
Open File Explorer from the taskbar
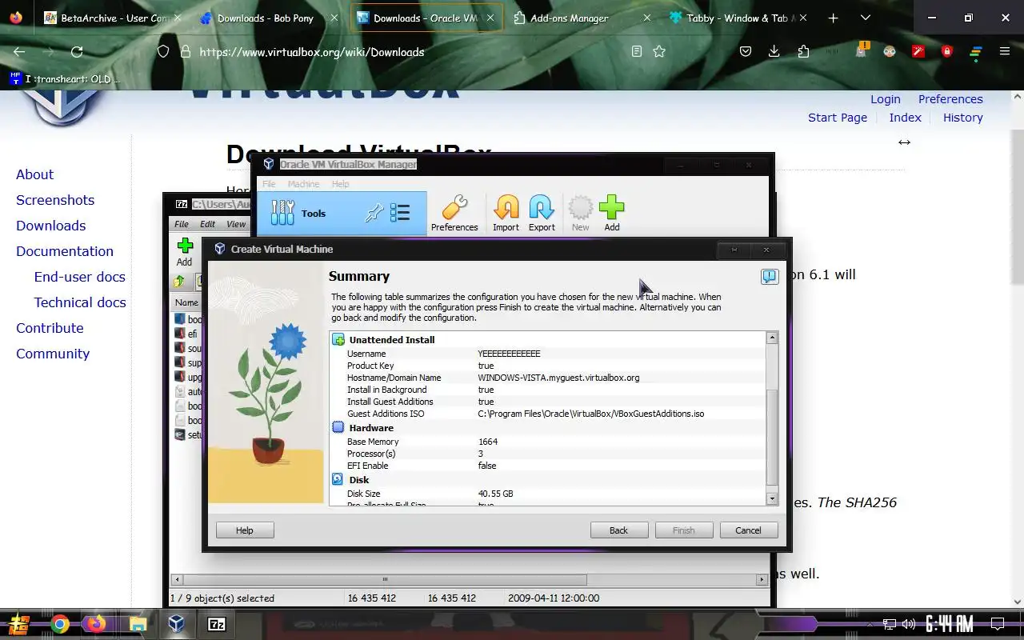[x=138, y=624]
